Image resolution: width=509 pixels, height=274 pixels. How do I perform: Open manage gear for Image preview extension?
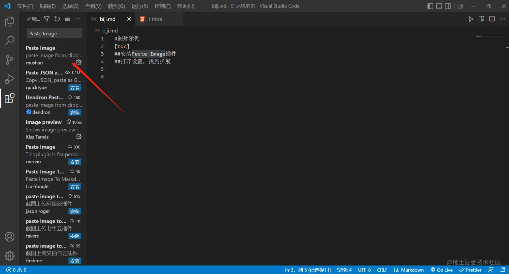pos(79,136)
